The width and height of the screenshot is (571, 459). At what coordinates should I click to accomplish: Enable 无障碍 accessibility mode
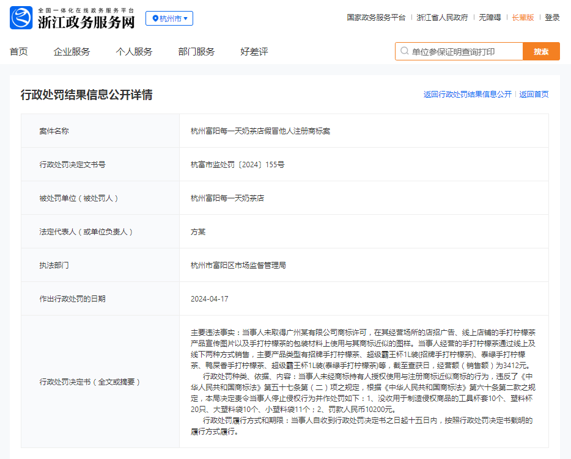(x=490, y=18)
